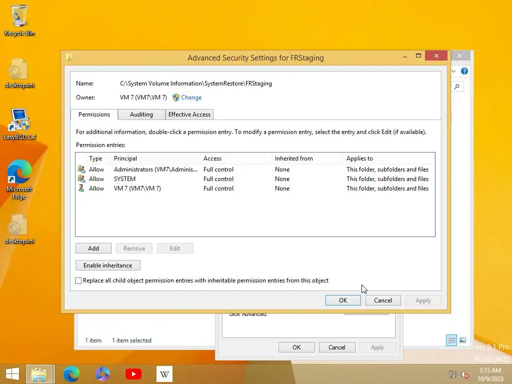512x384 pixels.
Task: Open the colorful round taskbar app icon
Action: [102, 374]
